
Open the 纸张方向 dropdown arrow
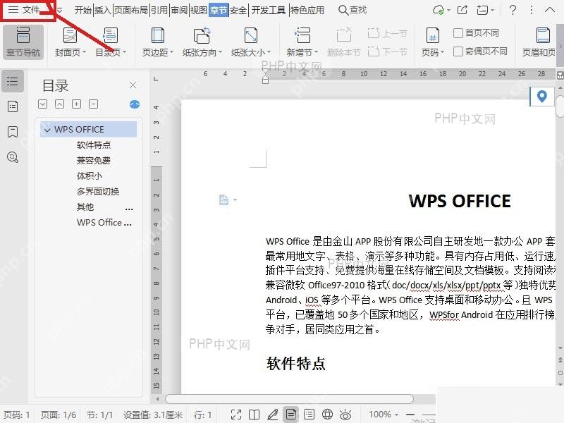[220, 52]
